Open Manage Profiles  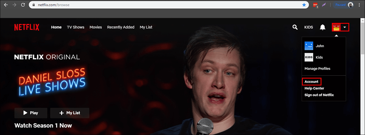tap(317, 69)
